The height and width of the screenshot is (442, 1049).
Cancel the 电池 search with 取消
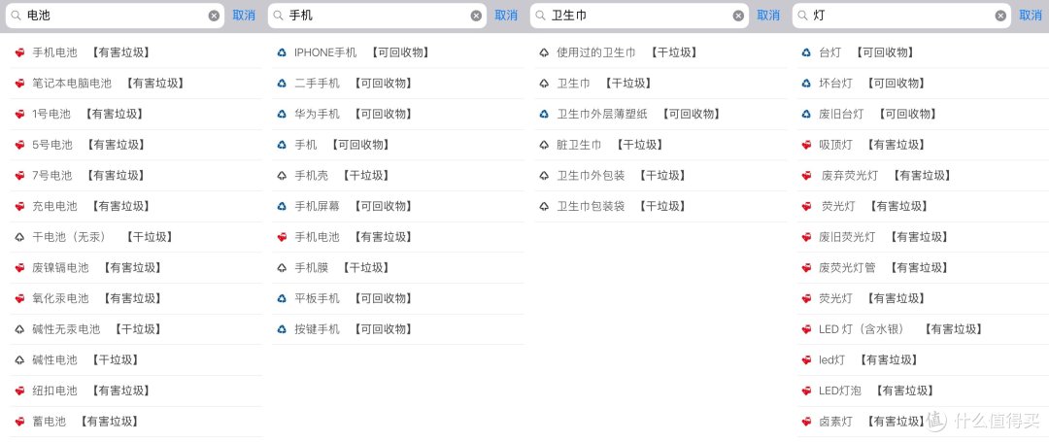[244, 16]
